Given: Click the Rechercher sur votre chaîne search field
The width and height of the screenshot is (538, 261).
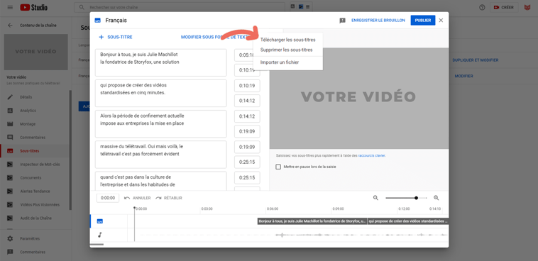Looking at the screenshot, I should (180, 7).
